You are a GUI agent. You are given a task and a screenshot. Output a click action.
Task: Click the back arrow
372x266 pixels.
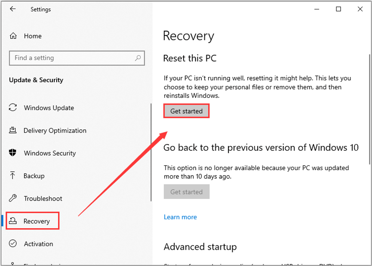pos(12,9)
